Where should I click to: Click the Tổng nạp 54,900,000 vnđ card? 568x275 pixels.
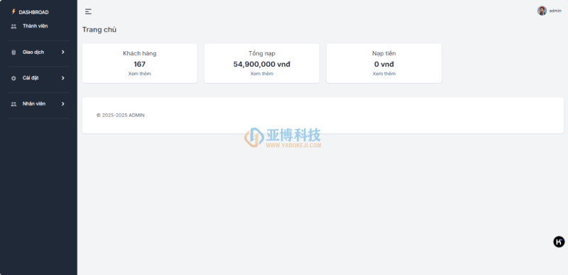[x=262, y=63]
